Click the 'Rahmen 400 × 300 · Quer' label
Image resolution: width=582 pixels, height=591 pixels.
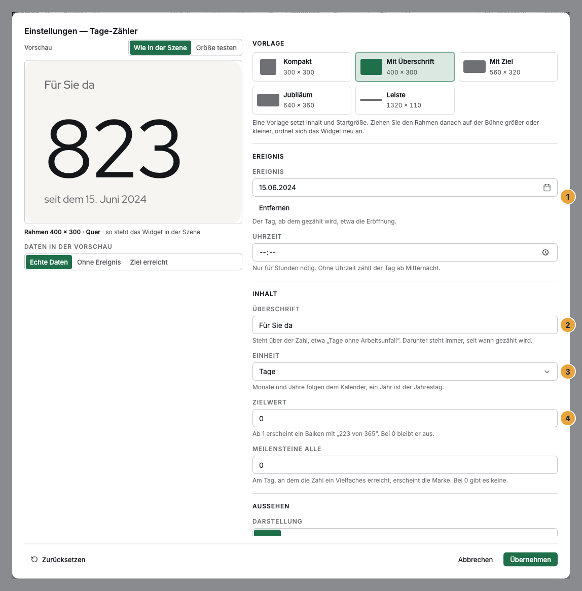pyautogui.click(x=62, y=232)
